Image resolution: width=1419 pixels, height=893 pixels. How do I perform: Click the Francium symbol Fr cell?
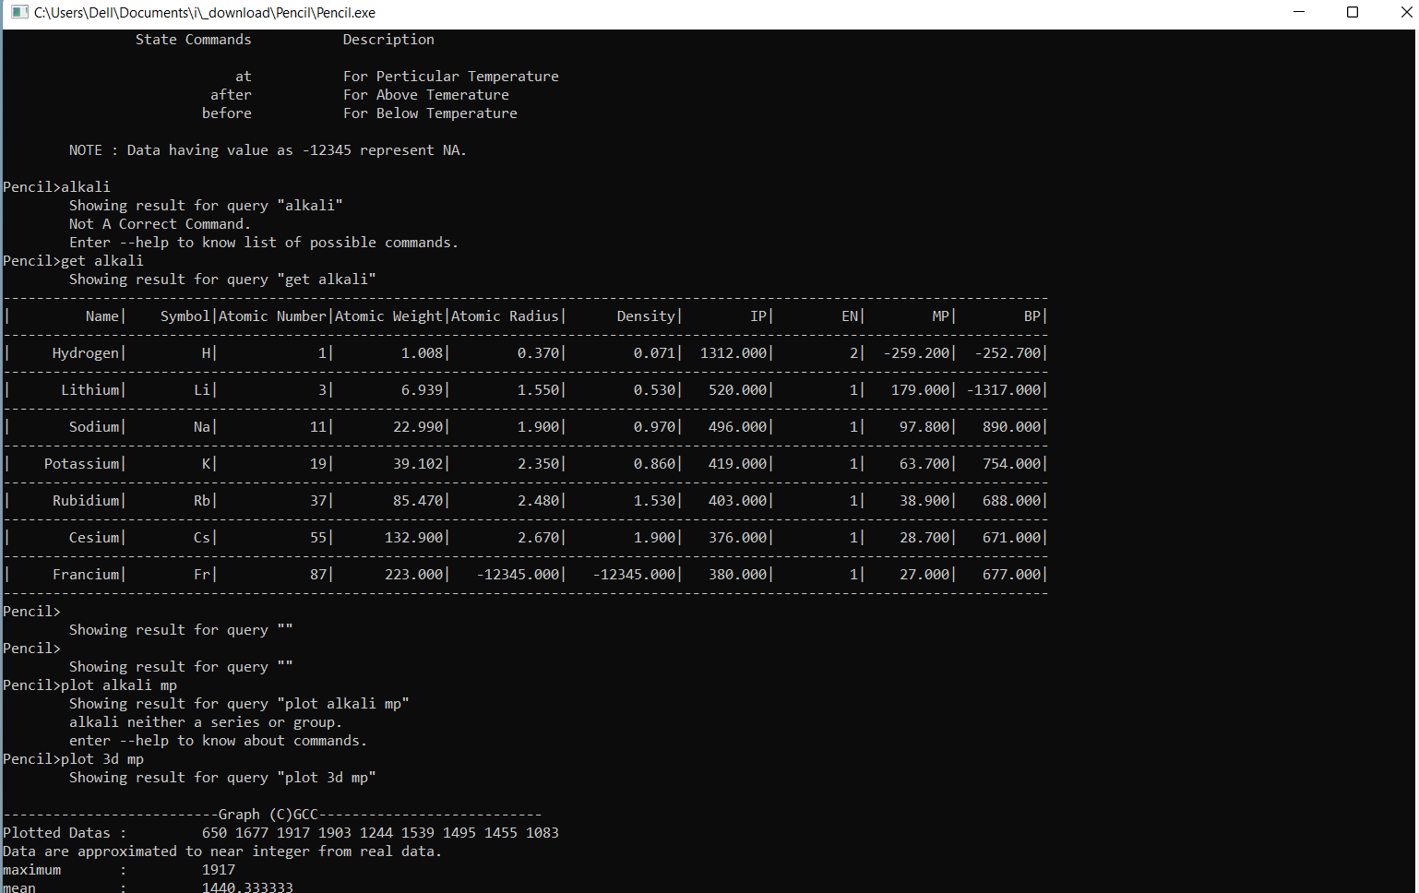(202, 574)
